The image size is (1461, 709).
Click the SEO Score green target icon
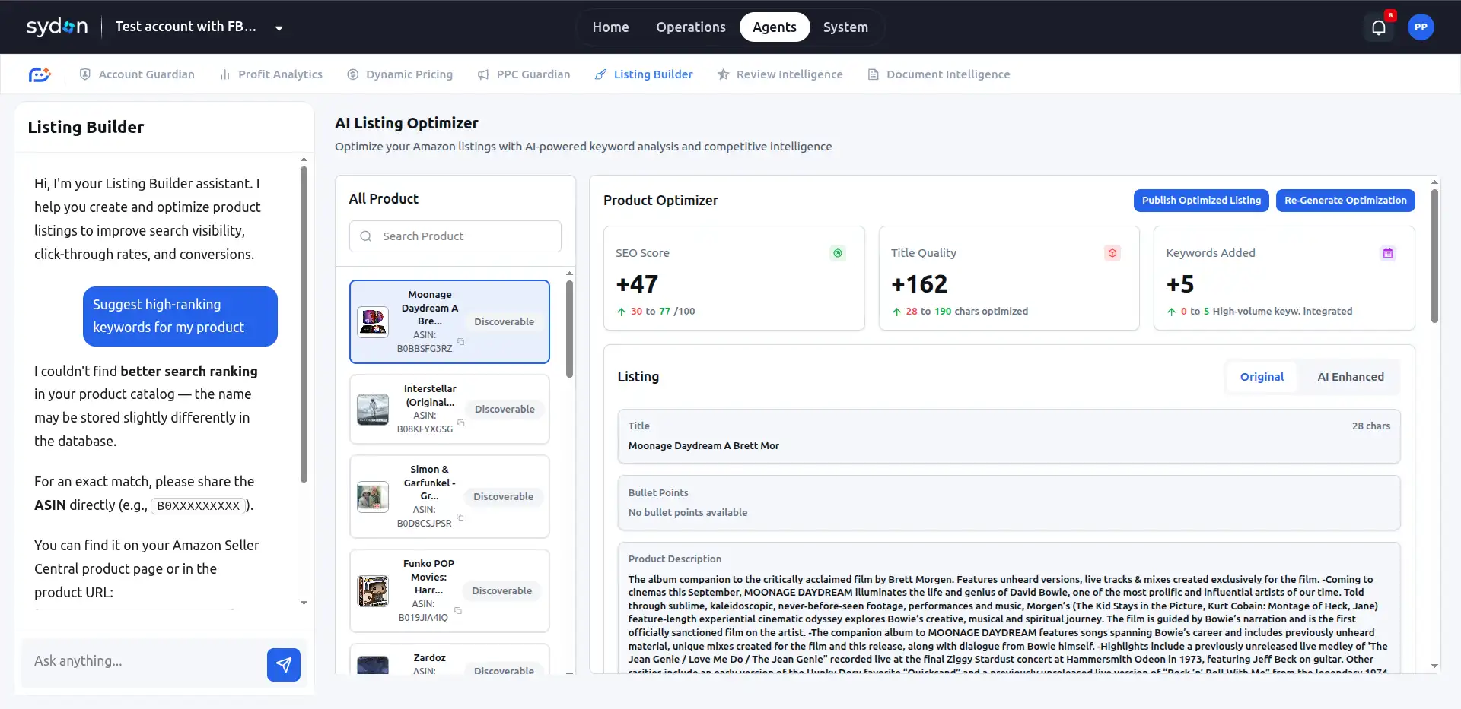[838, 253]
